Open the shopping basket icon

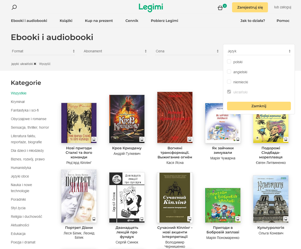click(220, 8)
